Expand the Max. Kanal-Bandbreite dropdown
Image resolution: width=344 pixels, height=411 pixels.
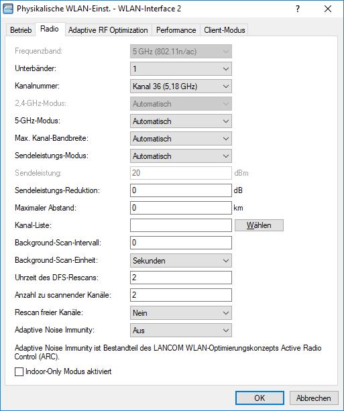tap(181, 138)
